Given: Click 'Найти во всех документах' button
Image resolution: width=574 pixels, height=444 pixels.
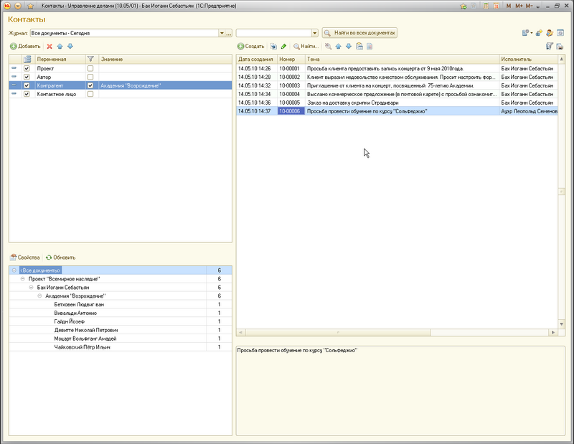Looking at the screenshot, I should (359, 33).
